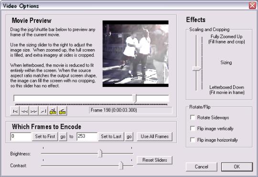Click the Contrast slider handle

pos(121,166)
